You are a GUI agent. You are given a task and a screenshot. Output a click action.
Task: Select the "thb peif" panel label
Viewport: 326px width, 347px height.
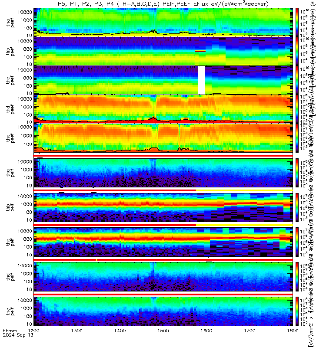(x=10, y=208)
